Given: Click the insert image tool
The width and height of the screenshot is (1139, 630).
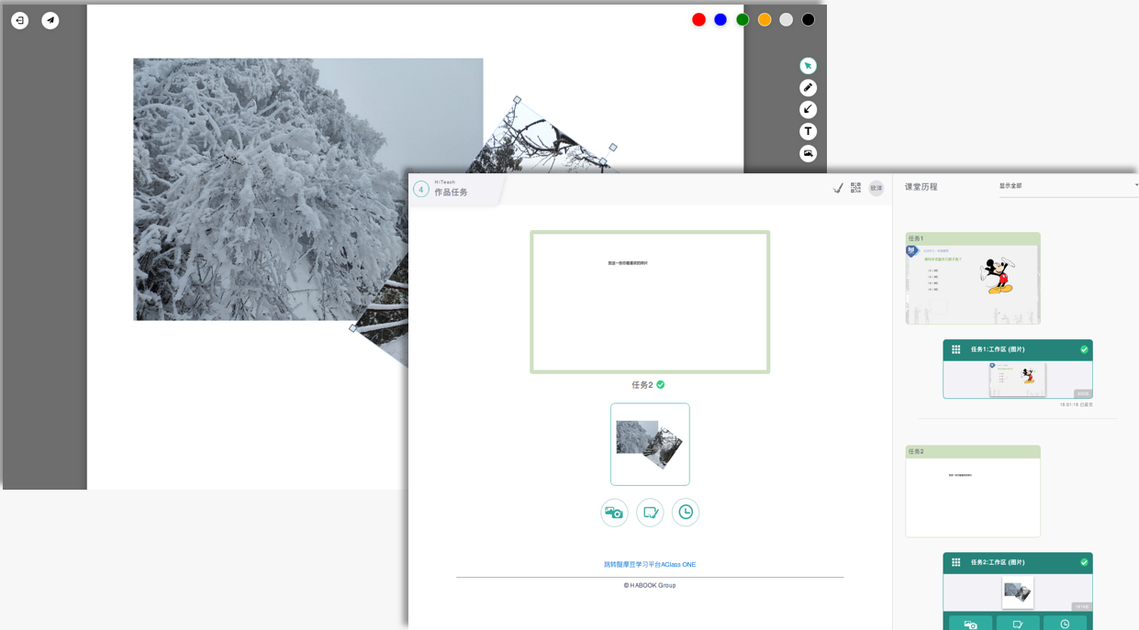Looking at the screenshot, I should coord(808,154).
